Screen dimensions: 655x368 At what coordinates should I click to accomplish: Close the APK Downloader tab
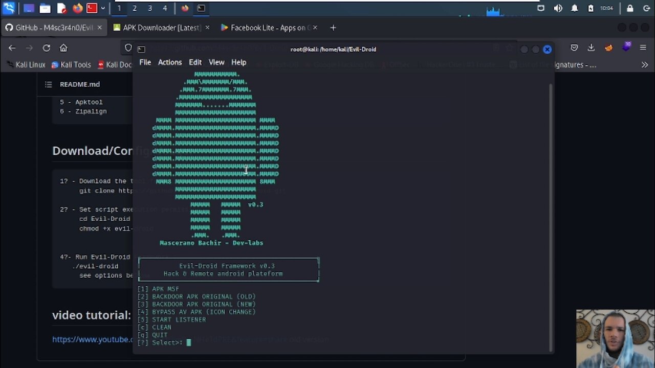click(207, 28)
